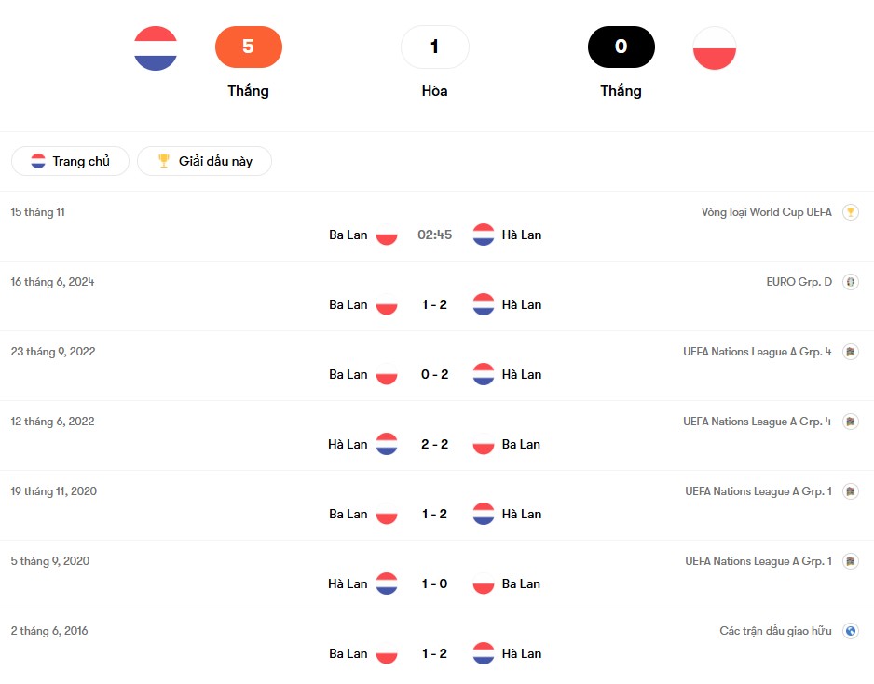The height and width of the screenshot is (684, 874).
Task: Select the orange 5 Thắng wins badge
Action: click(249, 47)
